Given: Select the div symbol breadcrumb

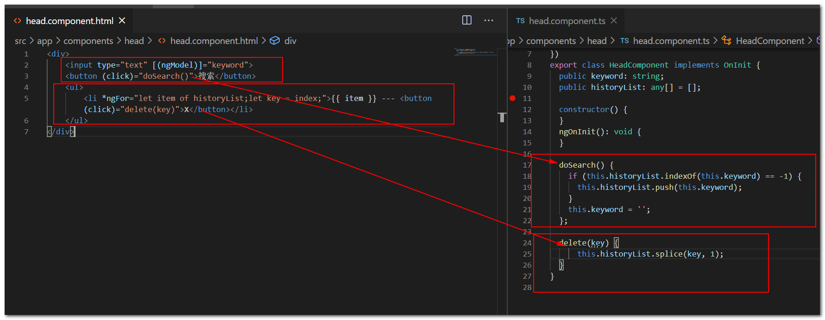Looking at the screenshot, I should tap(290, 41).
